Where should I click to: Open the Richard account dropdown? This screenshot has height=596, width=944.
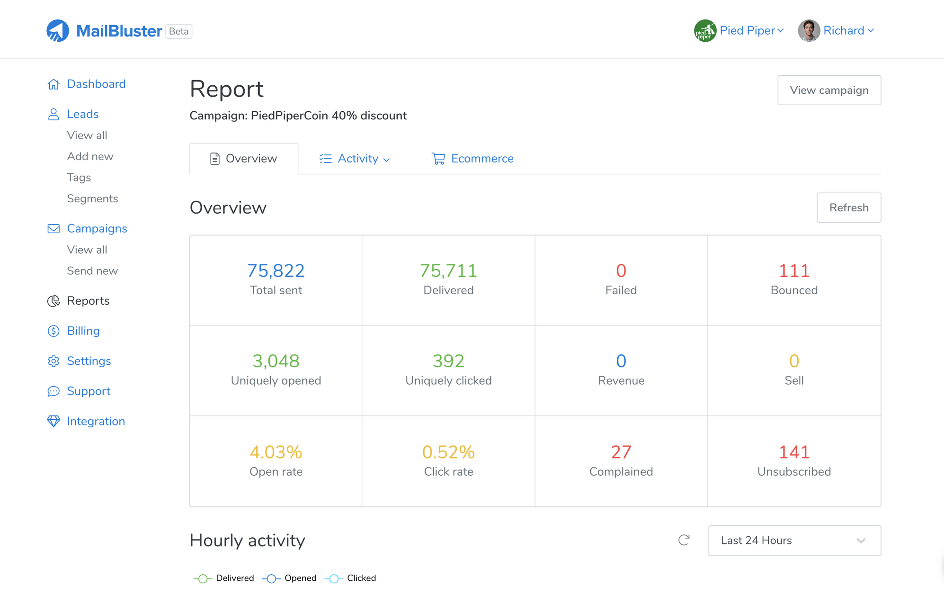pos(836,31)
